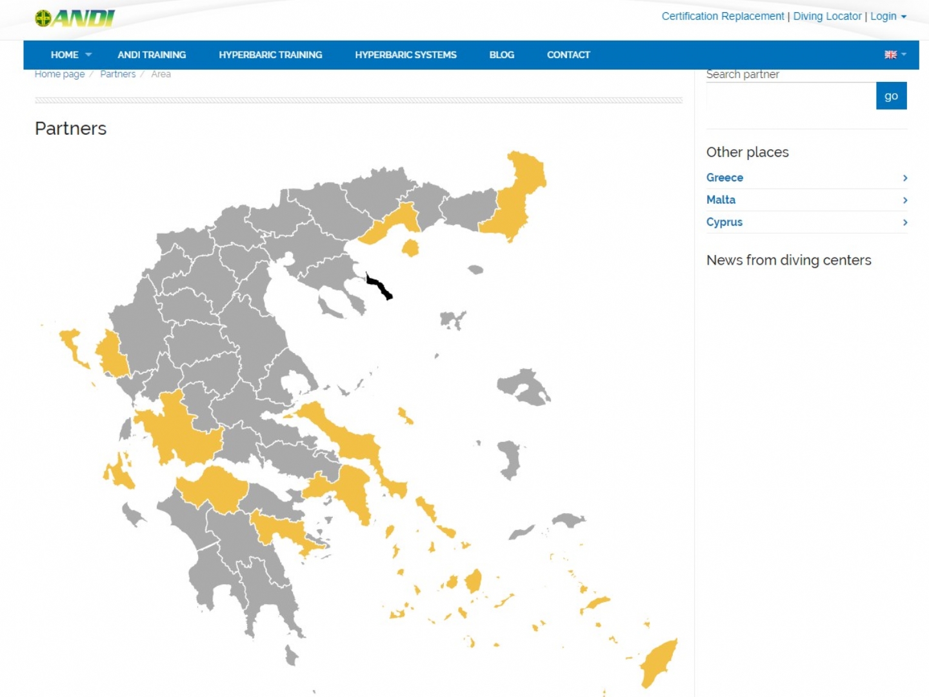
Task: Expand the HOME menu dropdown arrow
Action: (x=88, y=55)
